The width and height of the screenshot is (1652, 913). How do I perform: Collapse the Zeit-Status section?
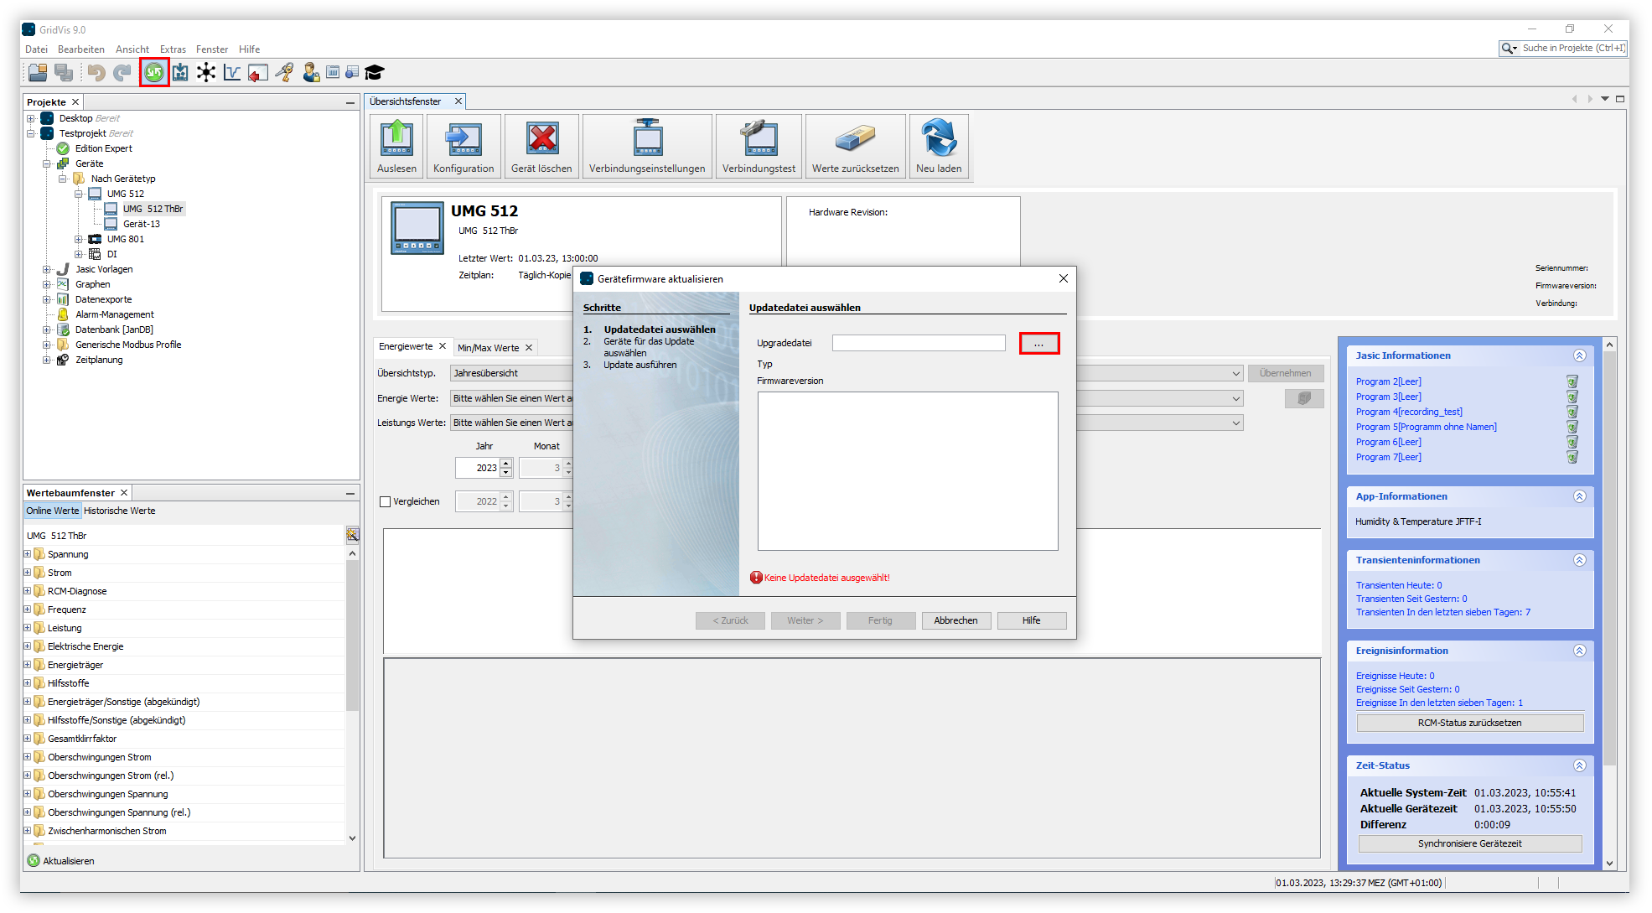[x=1579, y=765]
